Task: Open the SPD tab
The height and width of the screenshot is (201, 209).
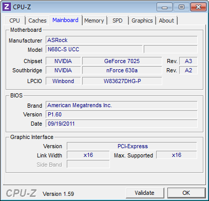Action: pyautogui.click(x=118, y=21)
